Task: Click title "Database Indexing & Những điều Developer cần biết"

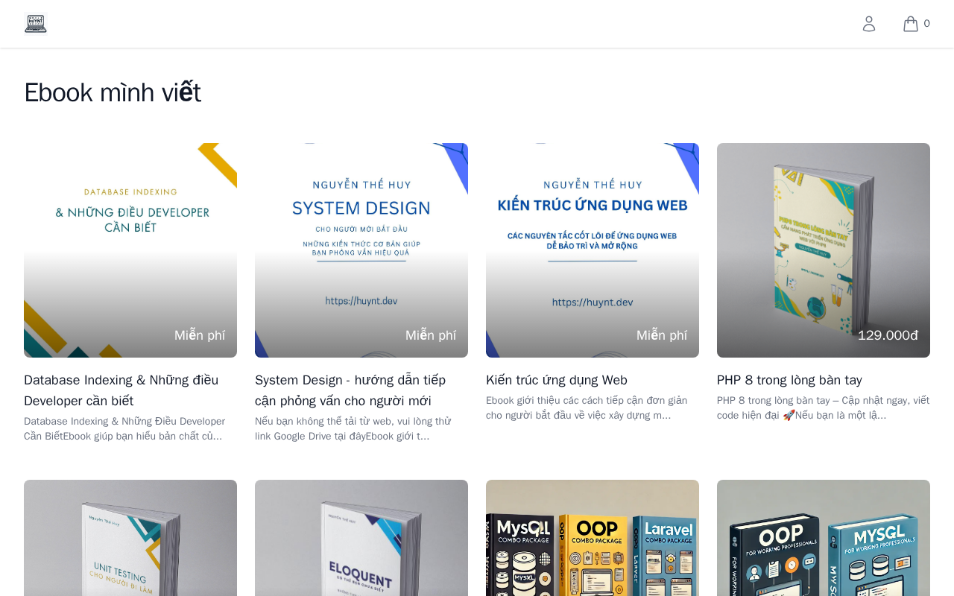Action: click(x=121, y=390)
